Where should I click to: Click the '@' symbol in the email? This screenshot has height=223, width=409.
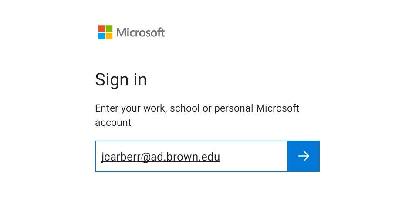tap(145, 157)
